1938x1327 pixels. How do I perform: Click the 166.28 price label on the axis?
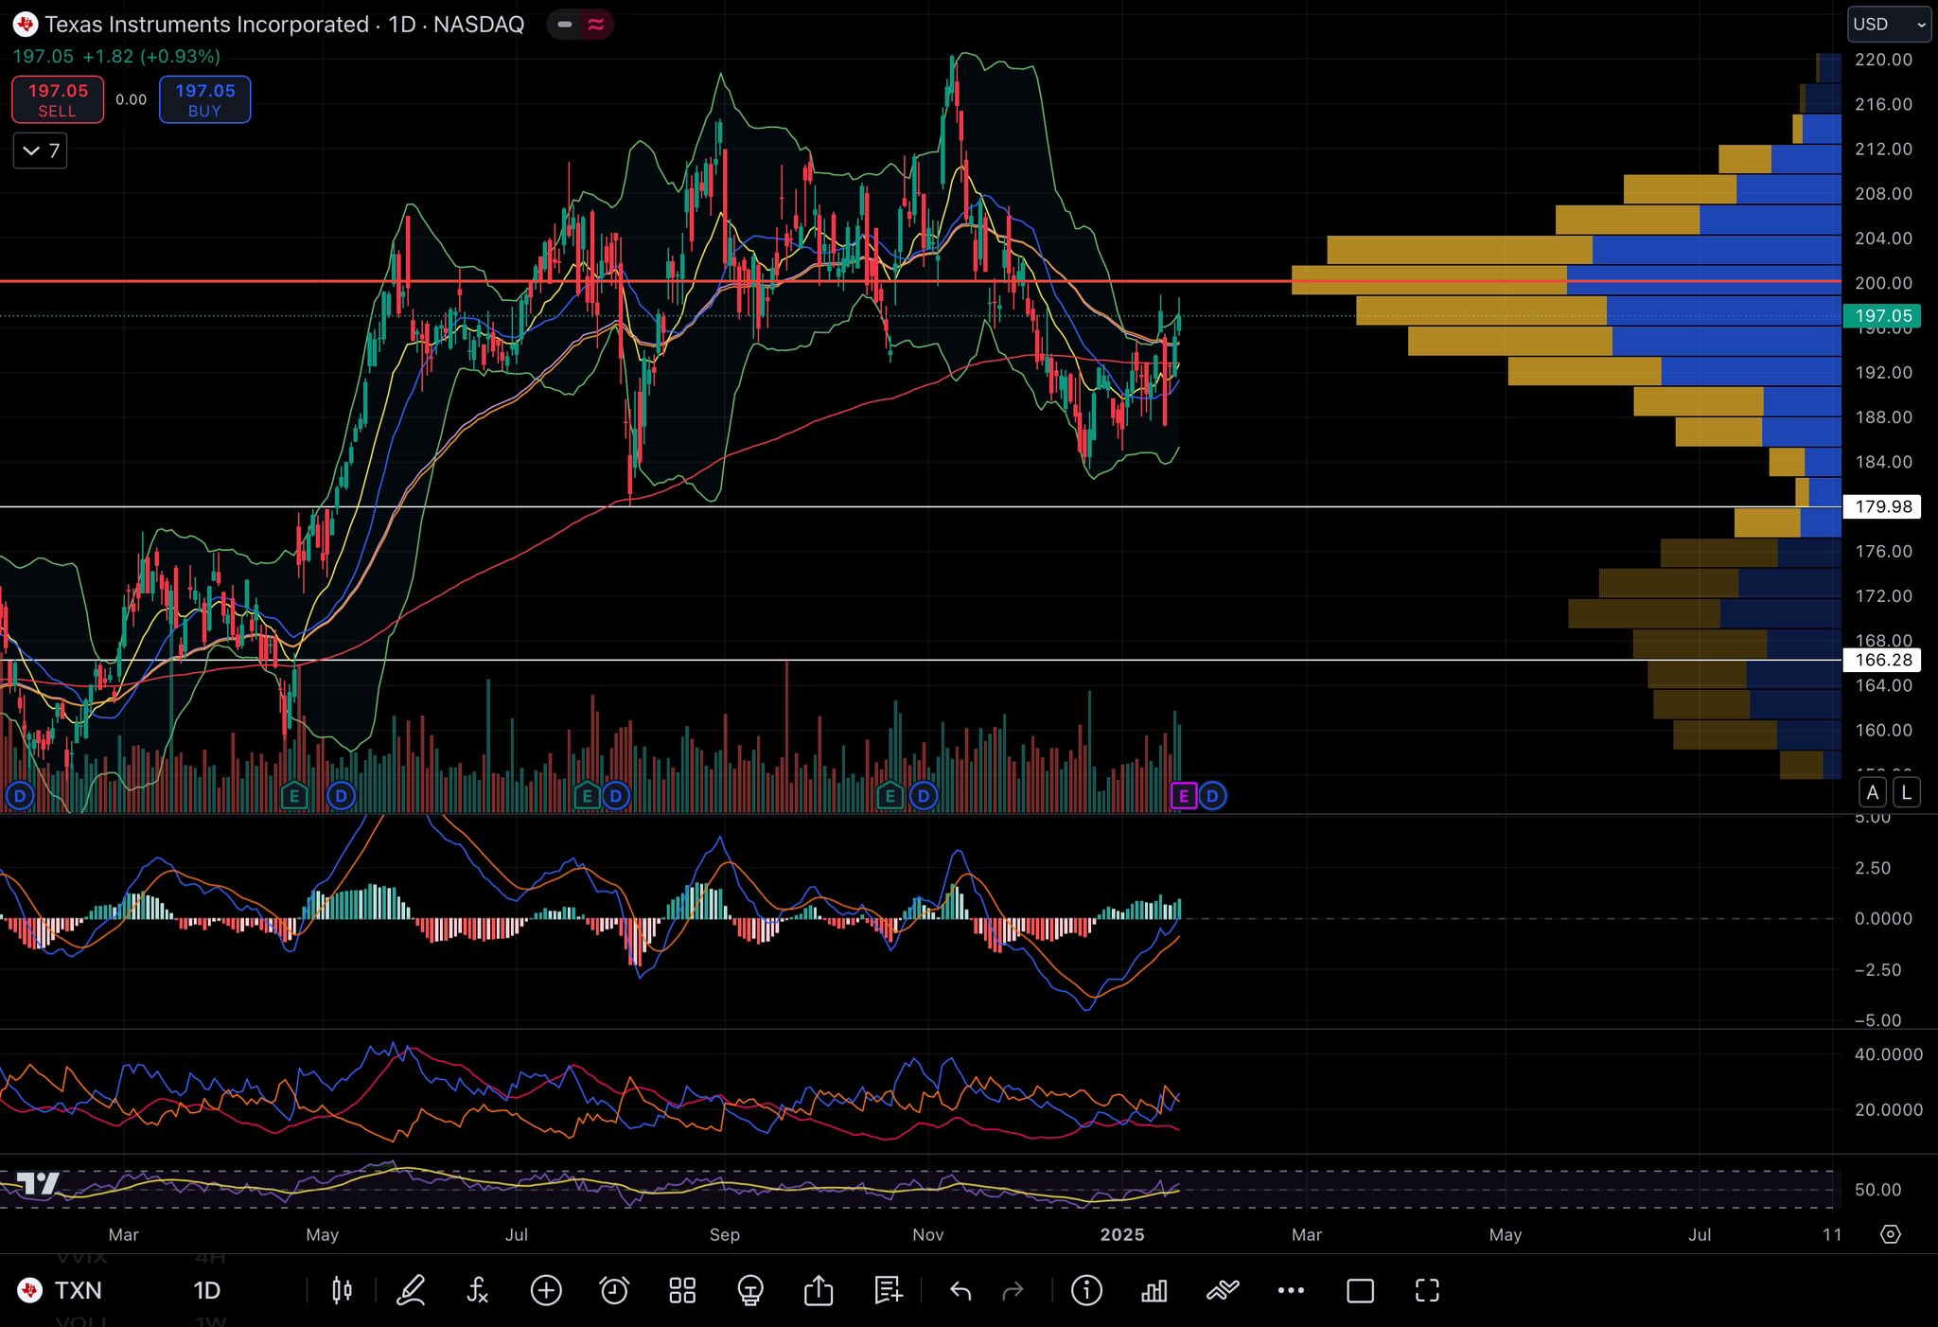1883,660
